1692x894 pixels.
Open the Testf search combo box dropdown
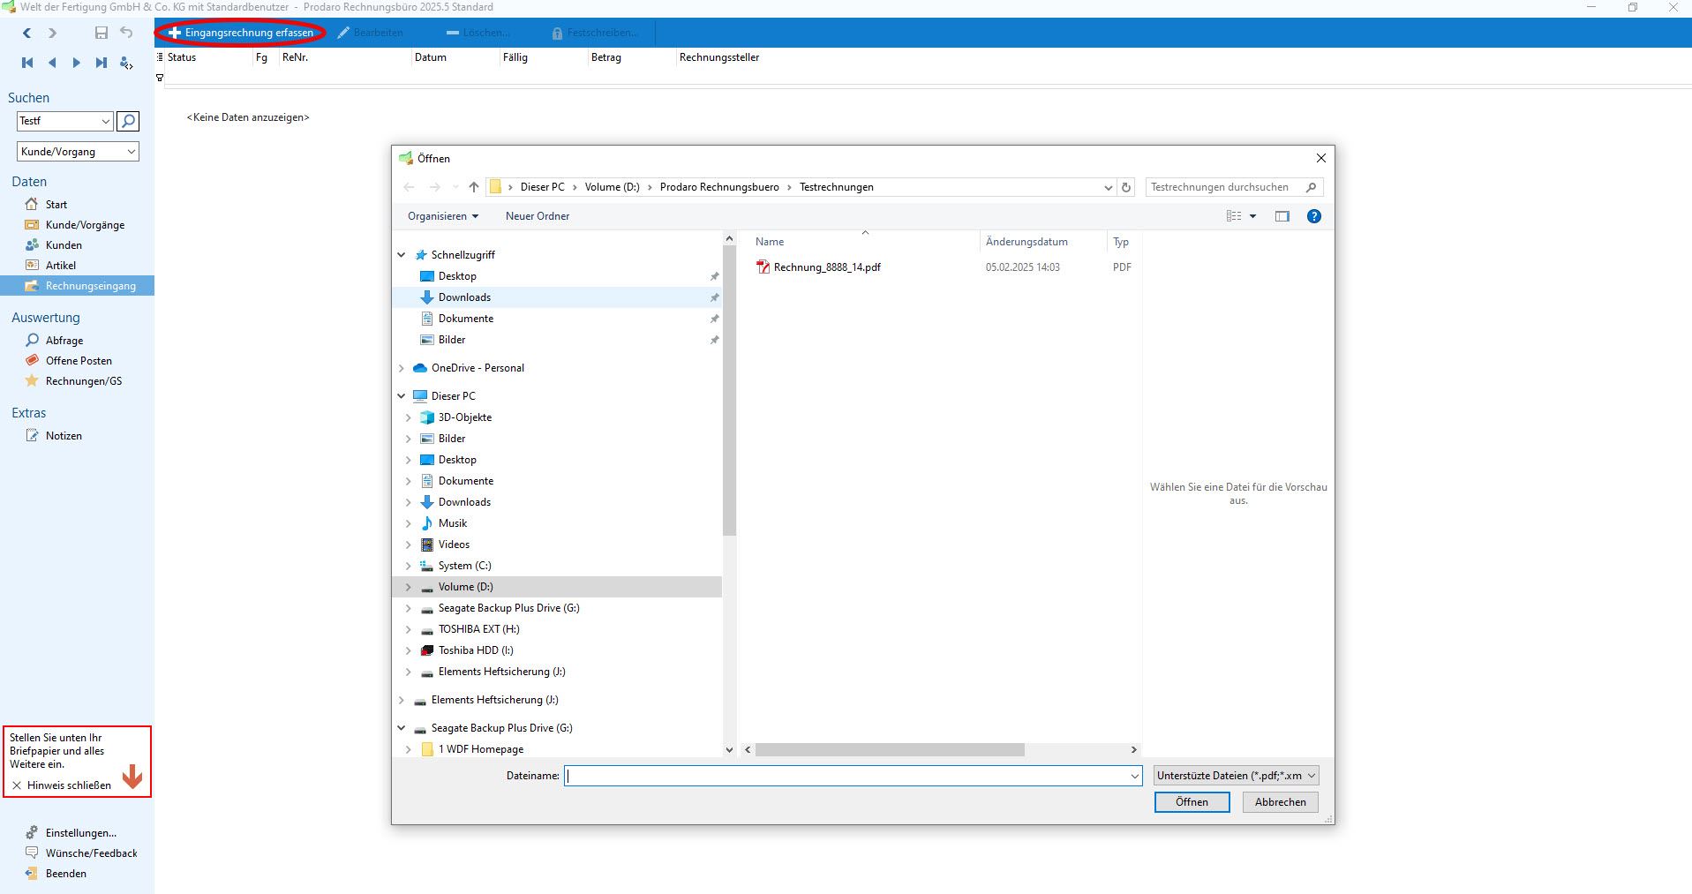pos(106,121)
